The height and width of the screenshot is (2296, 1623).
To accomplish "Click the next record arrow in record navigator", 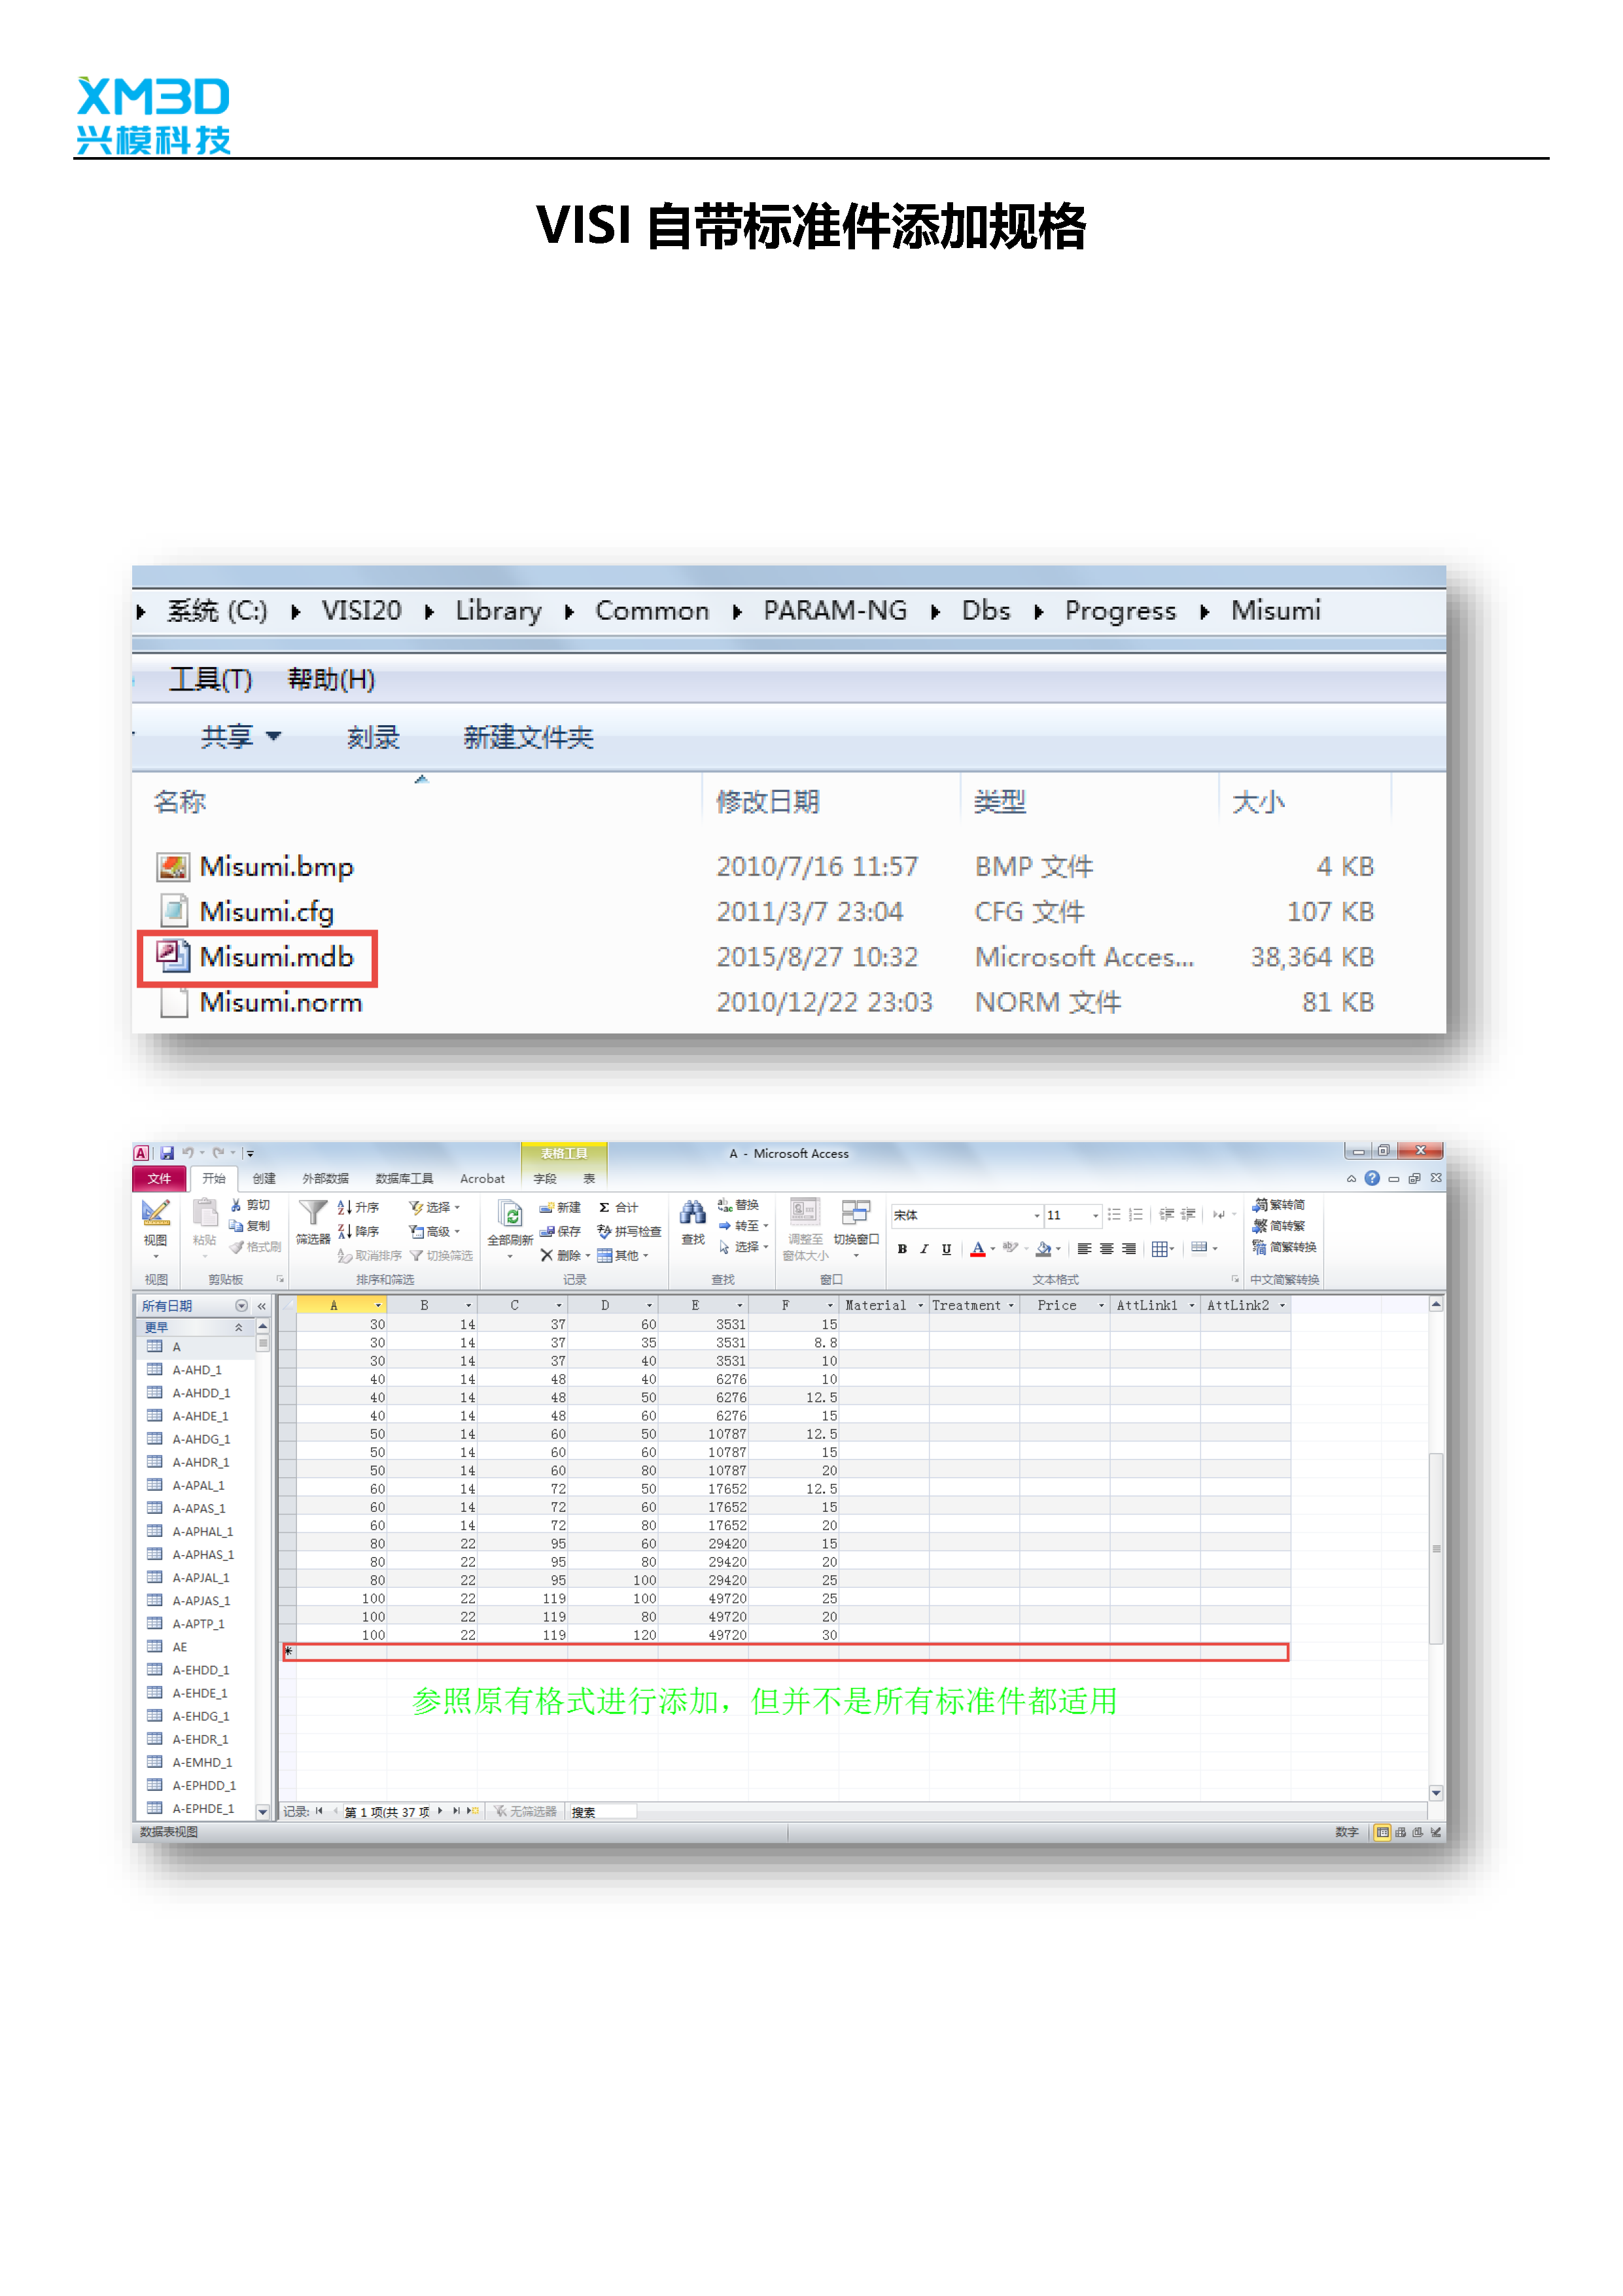I will point(440,1811).
